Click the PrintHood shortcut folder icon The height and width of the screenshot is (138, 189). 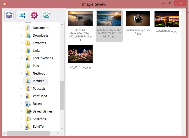(28, 96)
